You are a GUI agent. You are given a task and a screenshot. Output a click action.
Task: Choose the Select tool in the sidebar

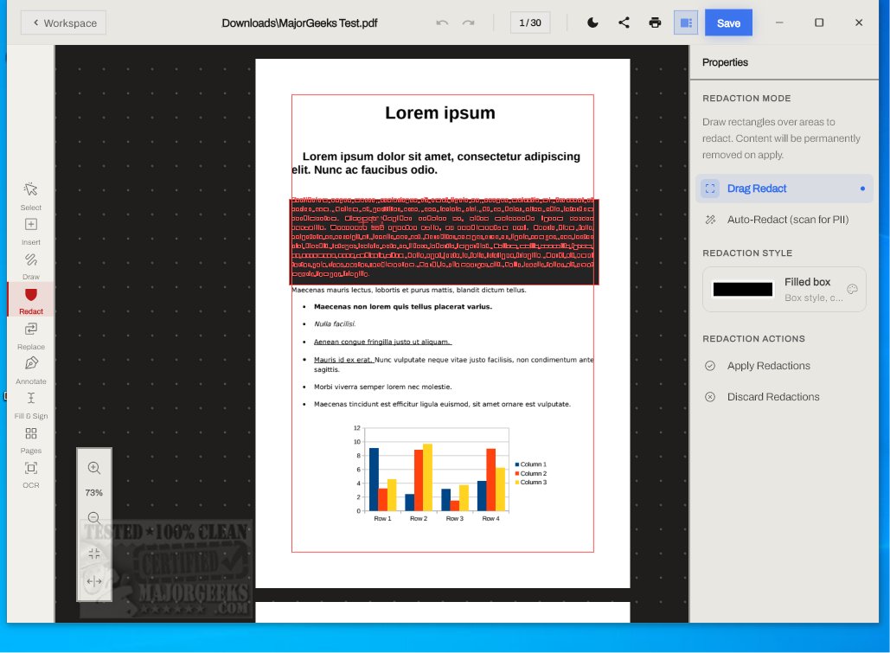[30, 195]
